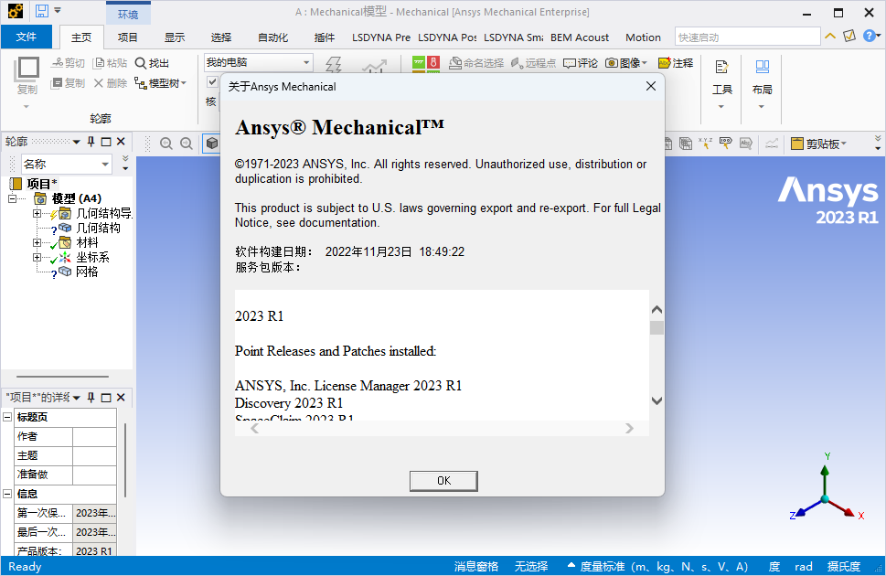Click the 删除 (delete) X item
The height and width of the screenshot is (576, 886).
[x=111, y=83]
